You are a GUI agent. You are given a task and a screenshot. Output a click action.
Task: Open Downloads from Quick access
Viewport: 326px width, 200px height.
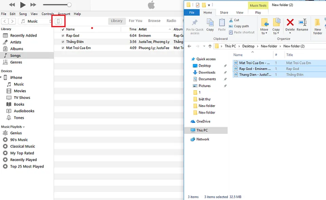click(207, 72)
